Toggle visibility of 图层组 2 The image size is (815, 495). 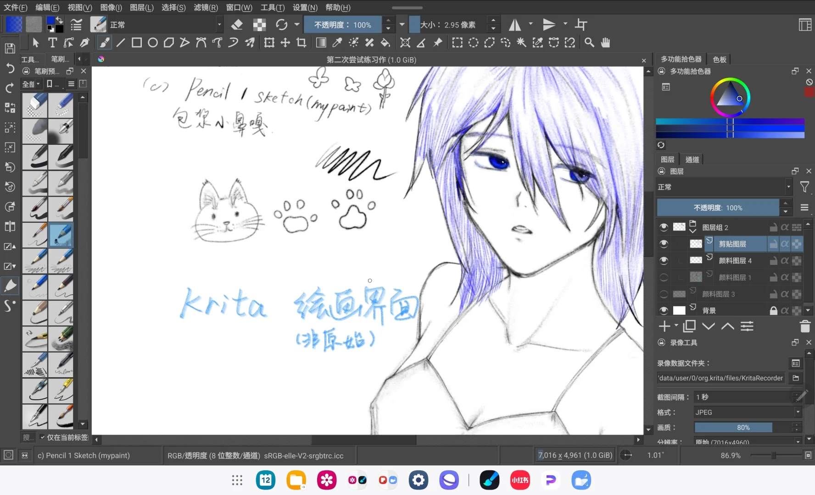[x=664, y=227]
